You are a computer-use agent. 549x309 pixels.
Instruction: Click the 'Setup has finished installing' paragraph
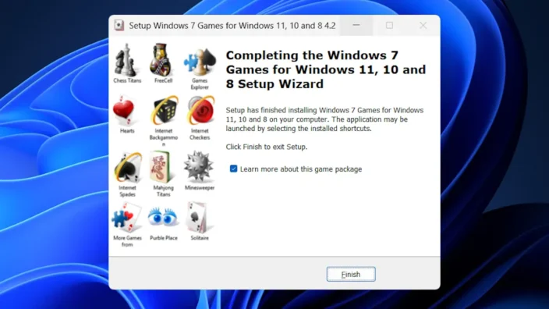(x=324, y=119)
